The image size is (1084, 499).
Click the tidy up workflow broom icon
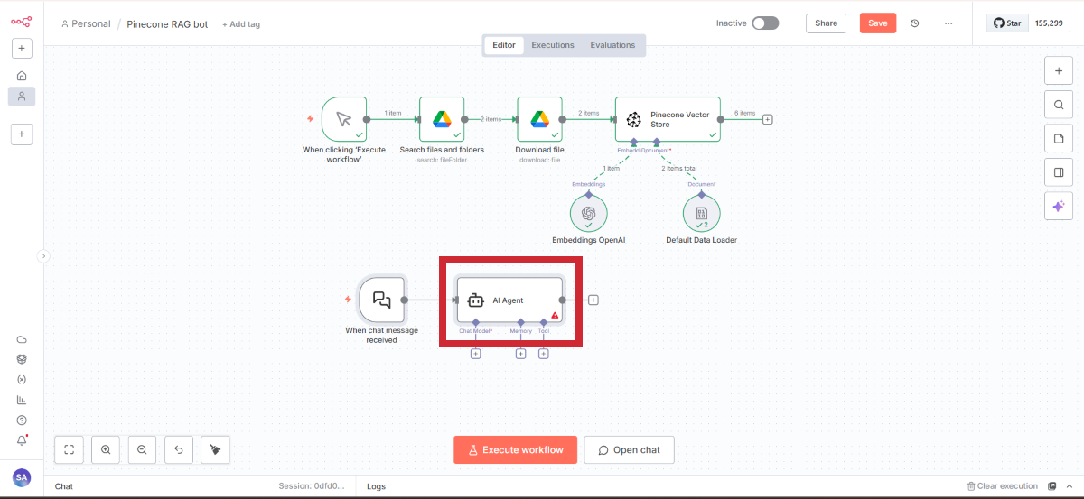[215, 449]
